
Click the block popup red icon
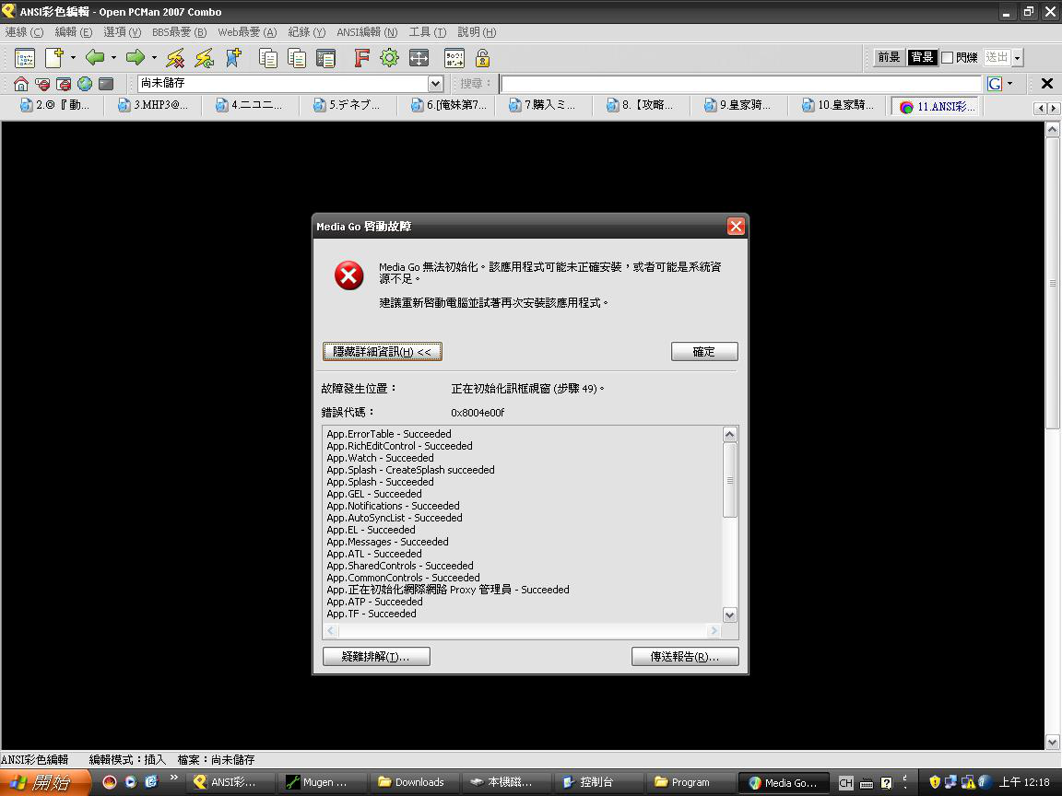(42, 84)
